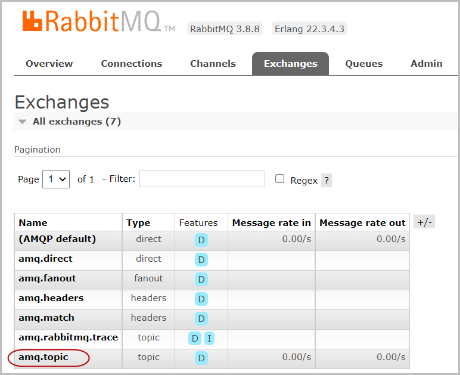Click the D badge on amq.topic row

tap(201, 358)
